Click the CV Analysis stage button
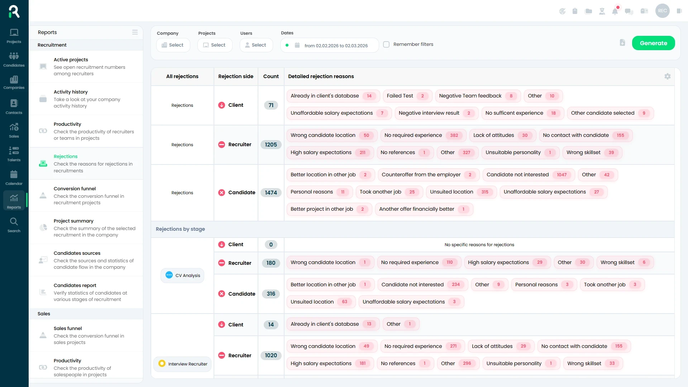Screen dimensions: 688x387 coord(183,275)
